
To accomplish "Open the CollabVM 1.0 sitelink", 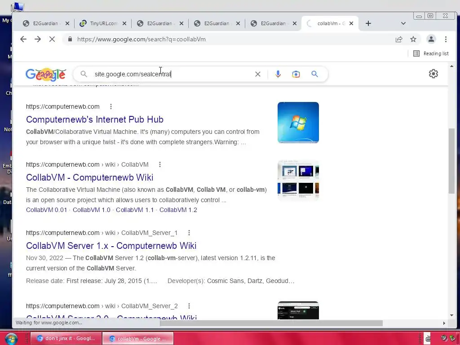I will [x=92, y=210].
